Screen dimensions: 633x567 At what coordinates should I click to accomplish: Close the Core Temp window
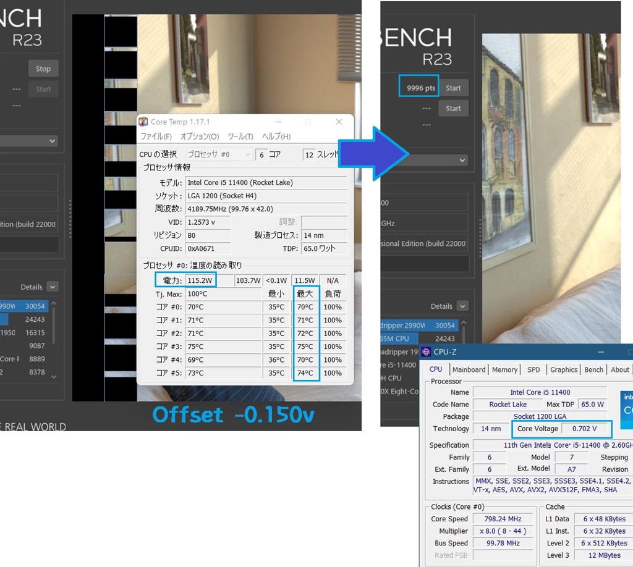pos(339,122)
